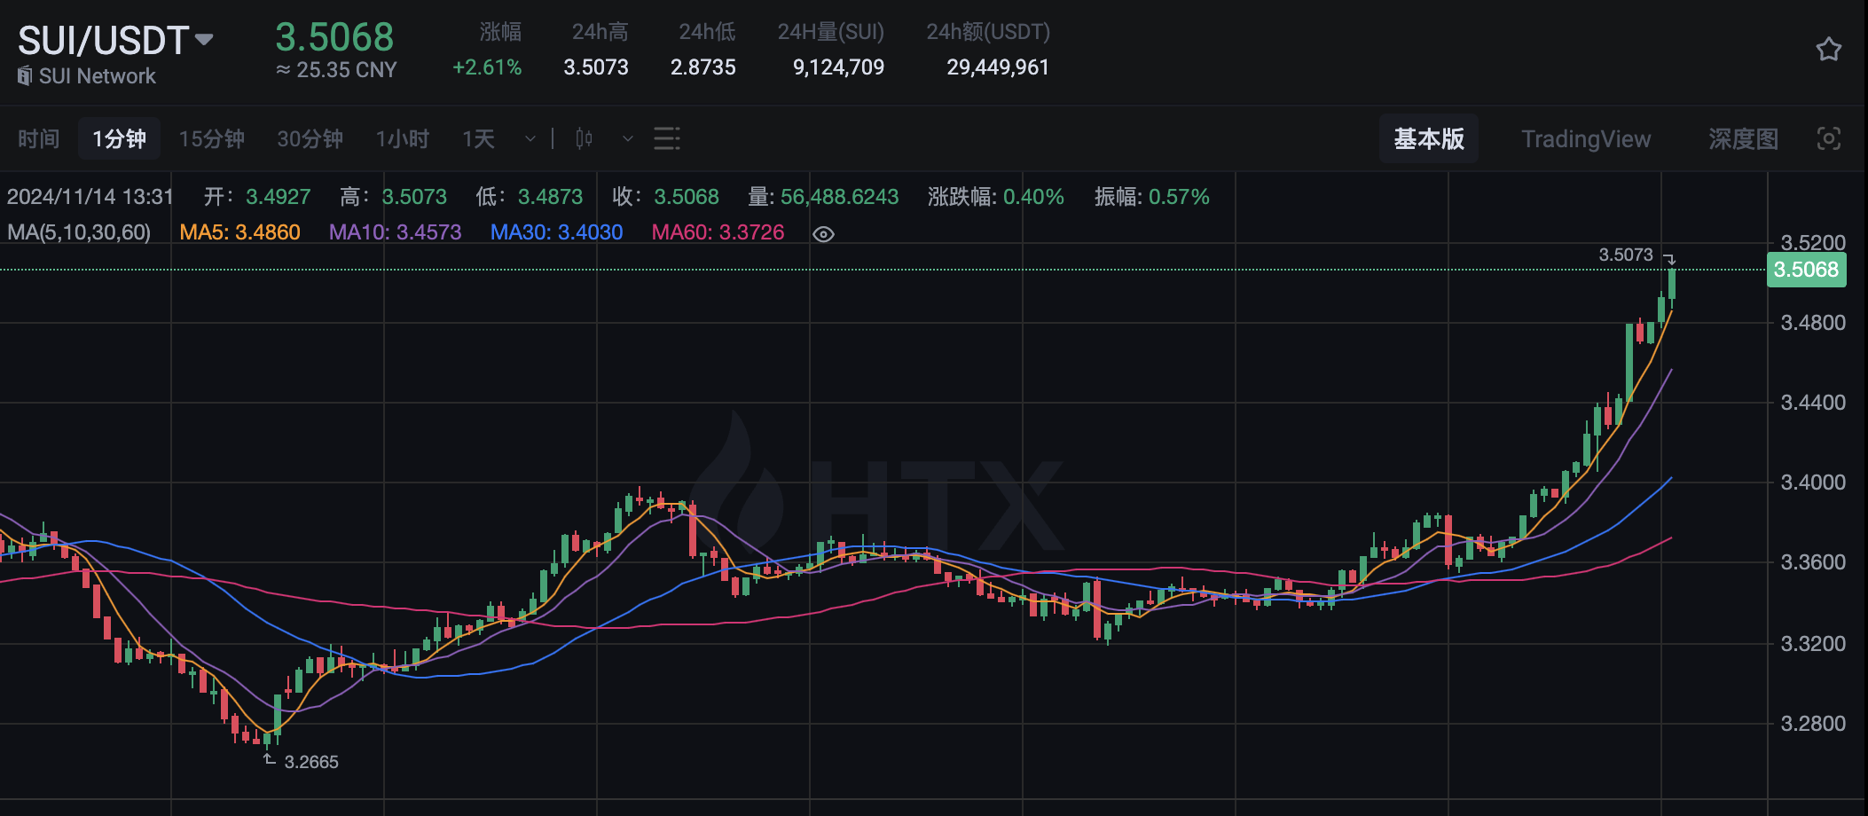Select the 1小时 interval
The image size is (1868, 816).
point(402,139)
